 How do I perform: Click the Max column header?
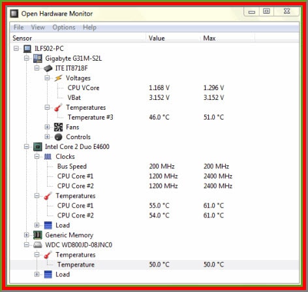point(227,38)
